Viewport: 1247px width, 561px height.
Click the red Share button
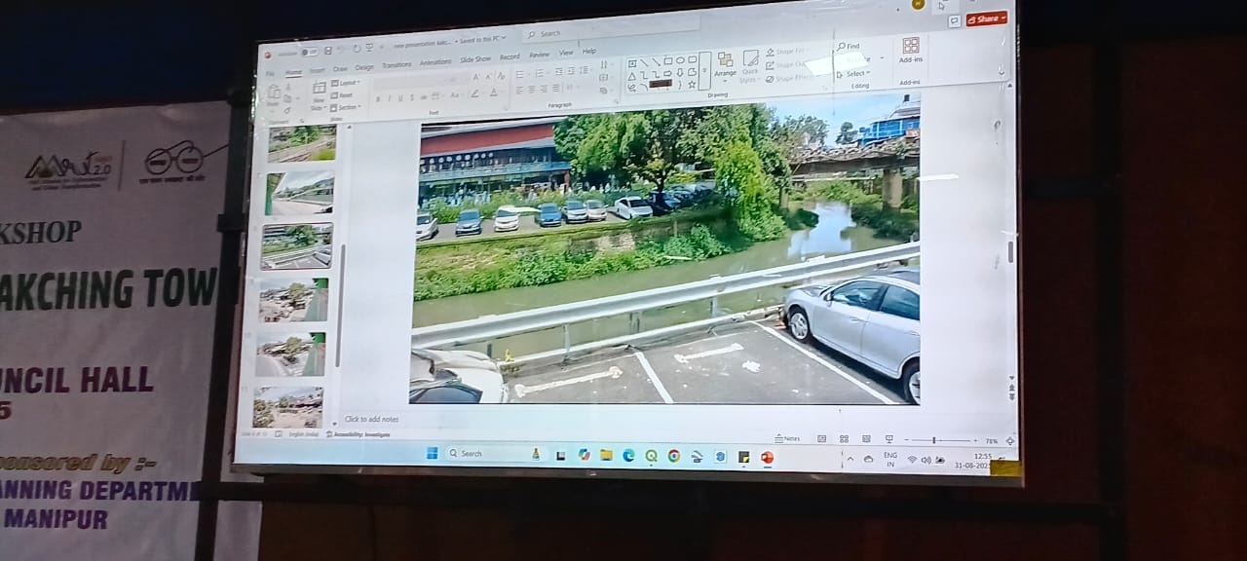pos(986,19)
